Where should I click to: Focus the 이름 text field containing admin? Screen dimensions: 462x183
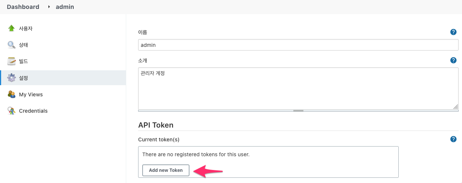pos(298,45)
